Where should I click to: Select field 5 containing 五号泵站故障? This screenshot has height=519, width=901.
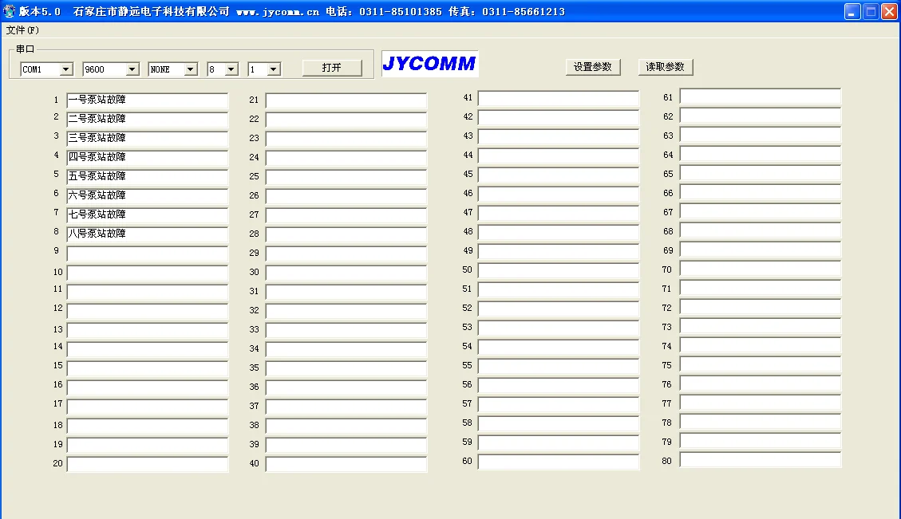(147, 177)
